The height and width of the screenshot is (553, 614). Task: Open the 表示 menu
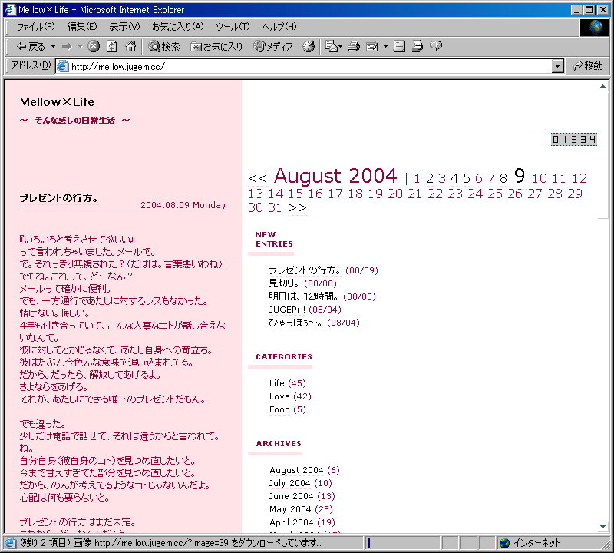pos(124,27)
